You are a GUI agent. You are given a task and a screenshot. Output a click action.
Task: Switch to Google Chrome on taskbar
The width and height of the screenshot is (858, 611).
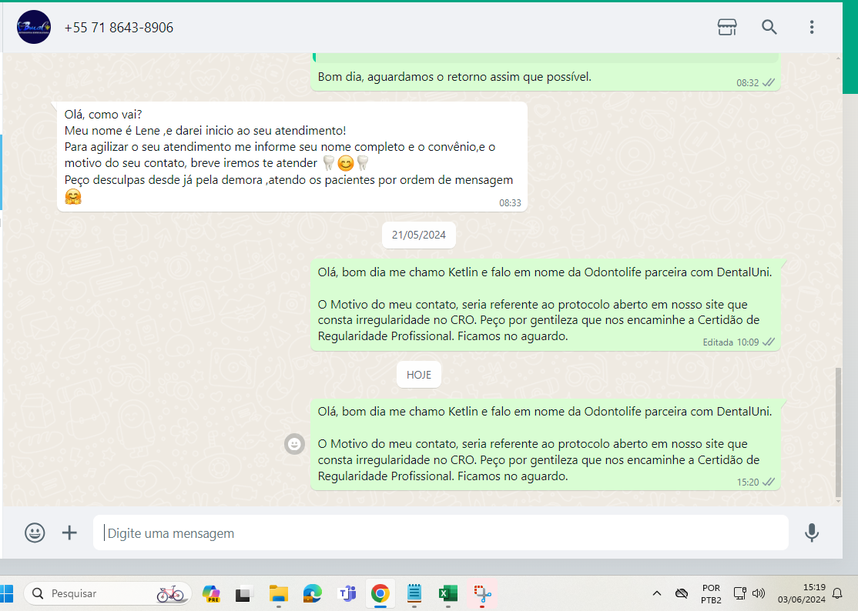(x=380, y=593)
